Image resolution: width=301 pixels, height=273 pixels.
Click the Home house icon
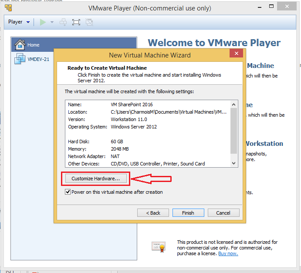click(20, 44)
